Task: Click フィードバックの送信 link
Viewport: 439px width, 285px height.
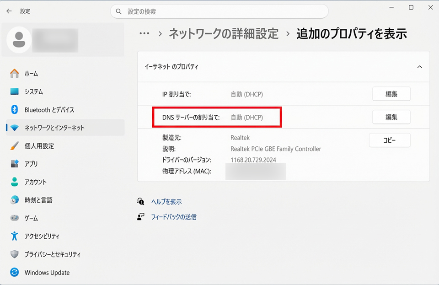Action: pyautogui.click(x=174, y=217)
